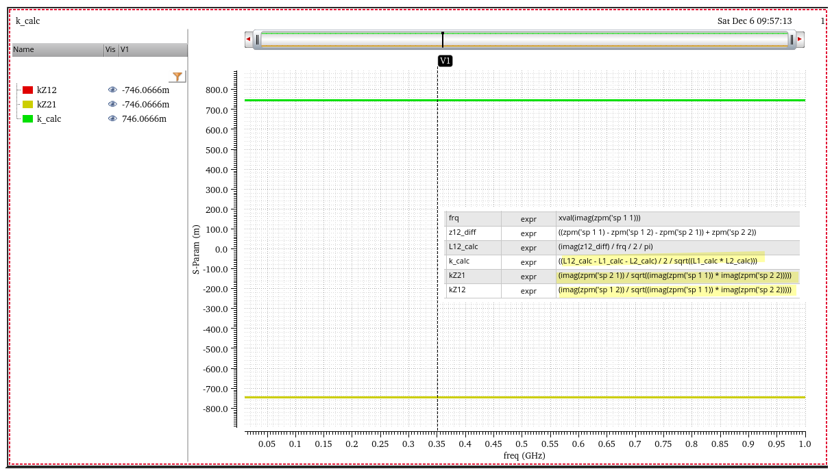
Task: Hide the kZ12 trace via eye icon
Action: pyautogui.click(x=112, y=90)
